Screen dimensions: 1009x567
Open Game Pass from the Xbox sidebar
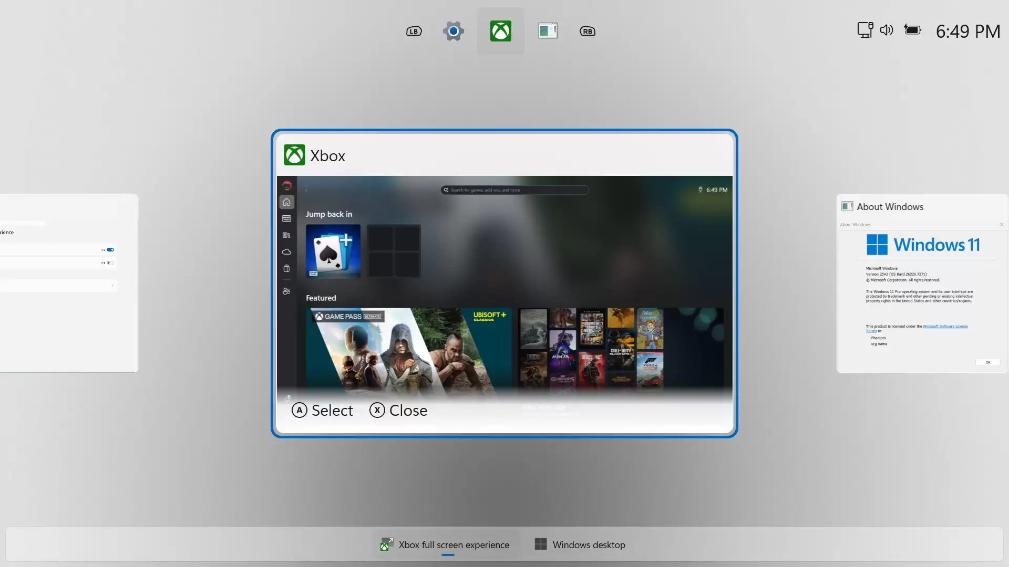pos(286,218)
